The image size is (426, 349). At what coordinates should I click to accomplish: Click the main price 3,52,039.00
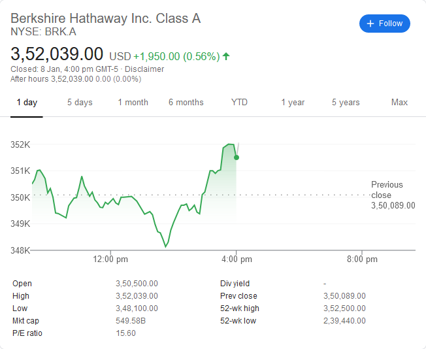pyautogui.click(x=57, y=54)
